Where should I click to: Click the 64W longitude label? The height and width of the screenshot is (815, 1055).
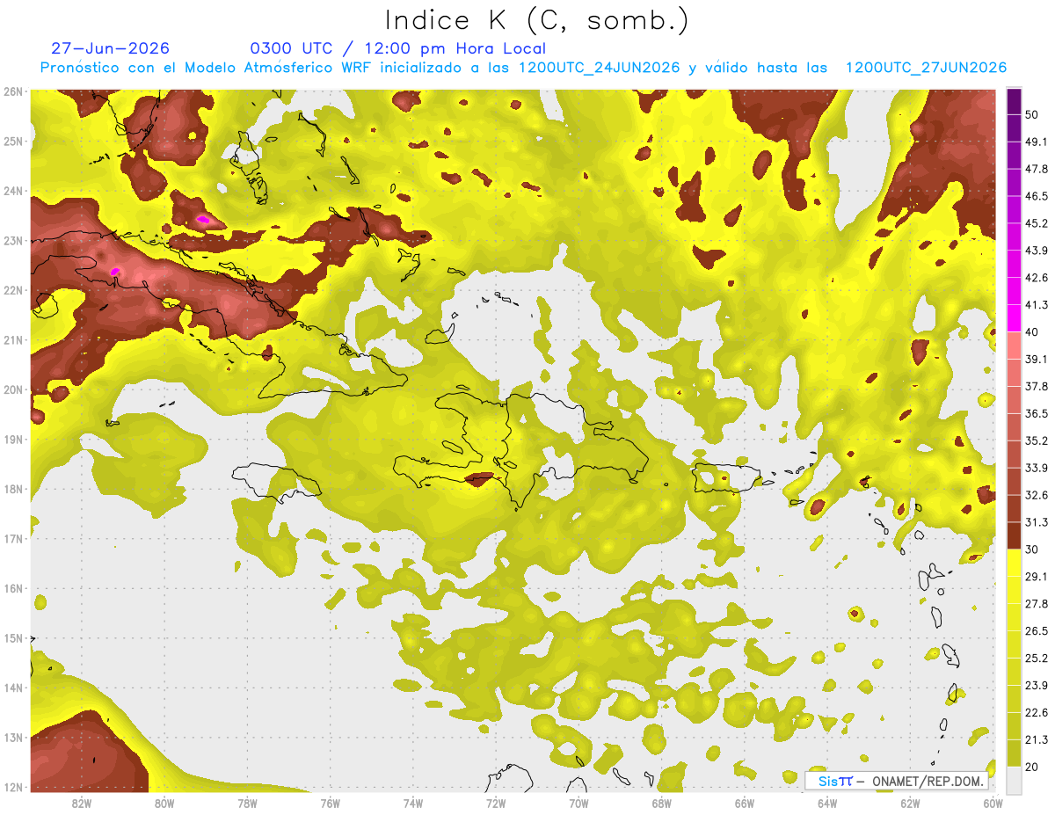tap(827, 803)
